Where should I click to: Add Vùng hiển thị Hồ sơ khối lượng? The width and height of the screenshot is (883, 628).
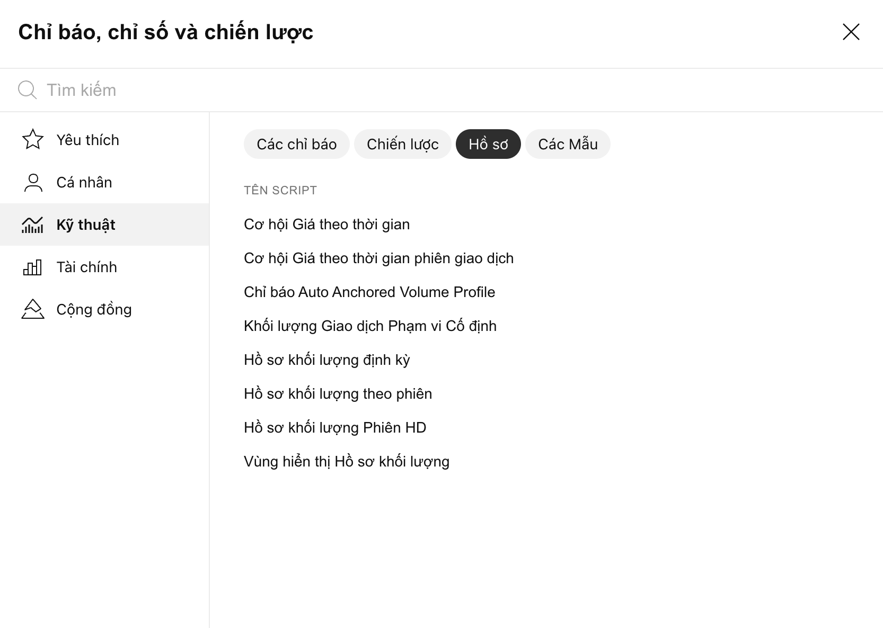click(x=347, y=462)
